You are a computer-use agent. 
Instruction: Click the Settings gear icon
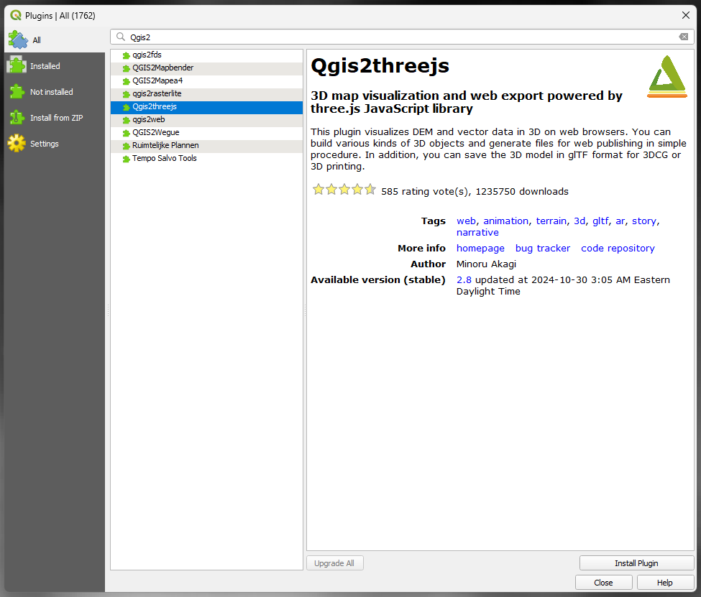17,144
